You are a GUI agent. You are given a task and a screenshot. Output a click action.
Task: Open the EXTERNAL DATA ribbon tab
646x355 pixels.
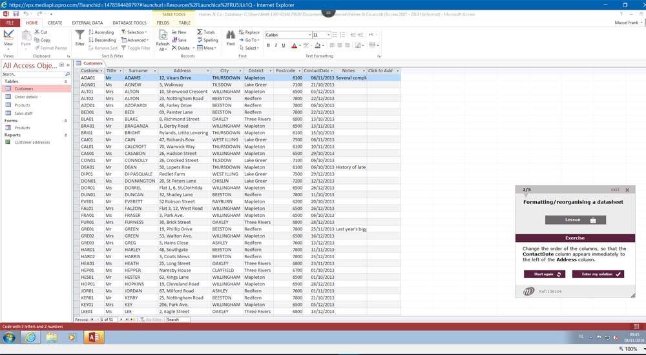click(x=87, y=23)
